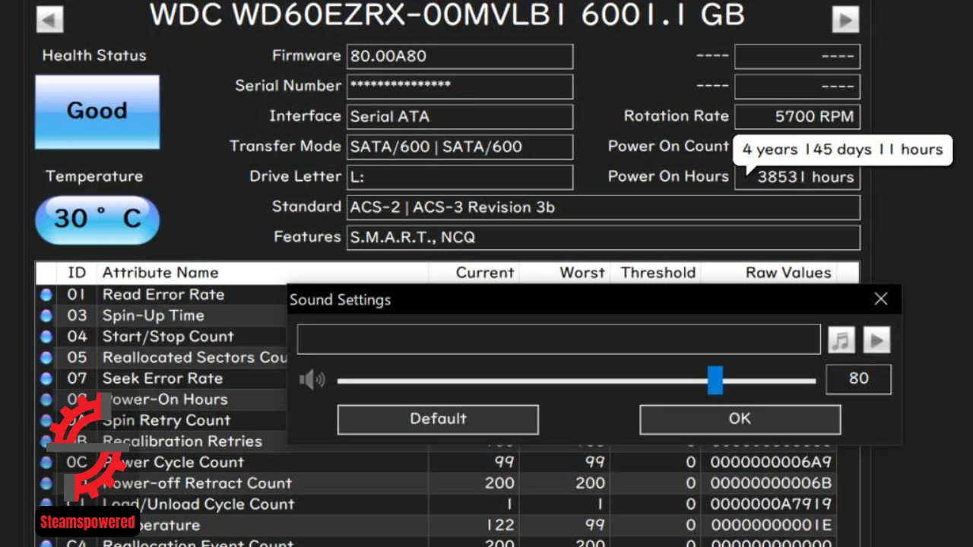The height and width of the screenshot is (547, 973).
Task: Click the Good health status box
Action: tap(97, 111)
